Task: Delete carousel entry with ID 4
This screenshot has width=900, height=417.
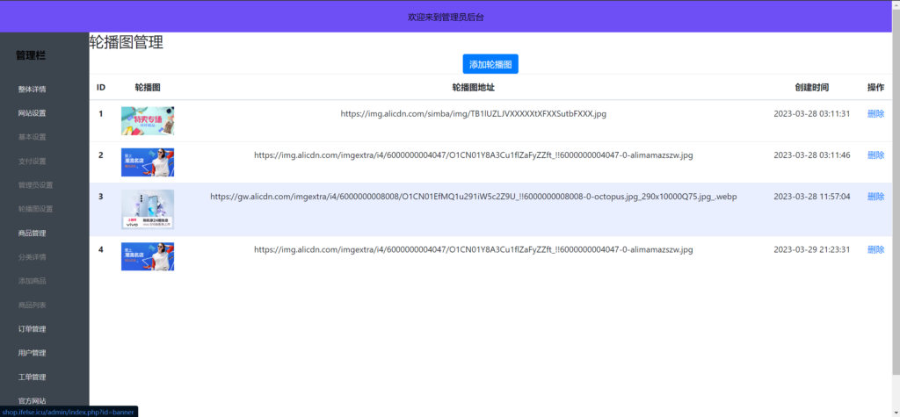Action: [x=875, y=249]
